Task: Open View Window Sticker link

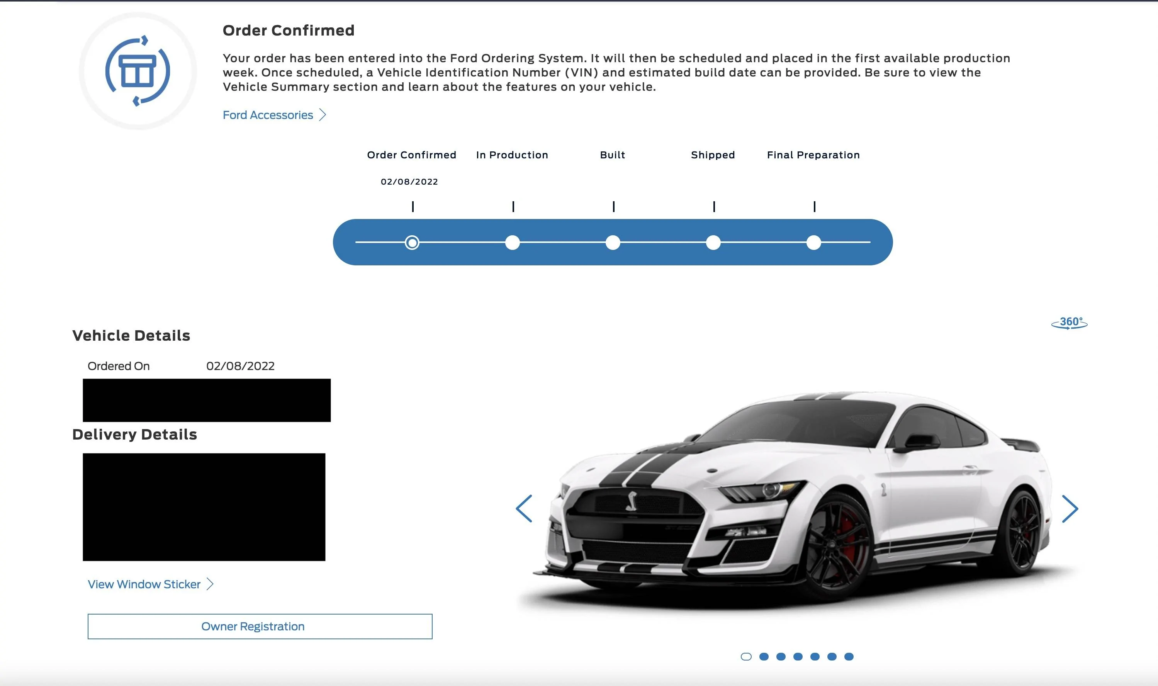Action: (144, 584)
